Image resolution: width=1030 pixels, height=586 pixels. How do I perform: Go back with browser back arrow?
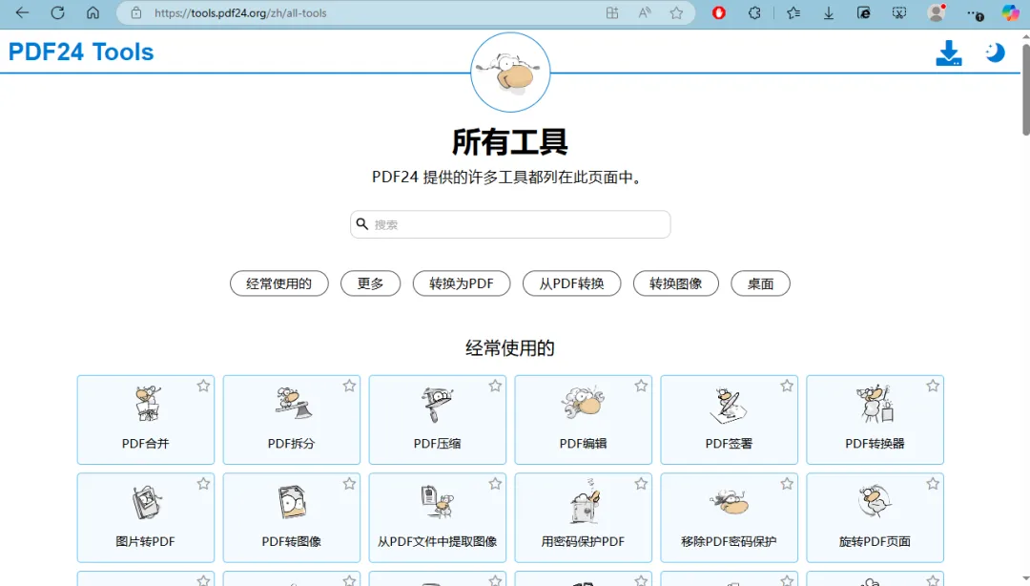[22, 12]
